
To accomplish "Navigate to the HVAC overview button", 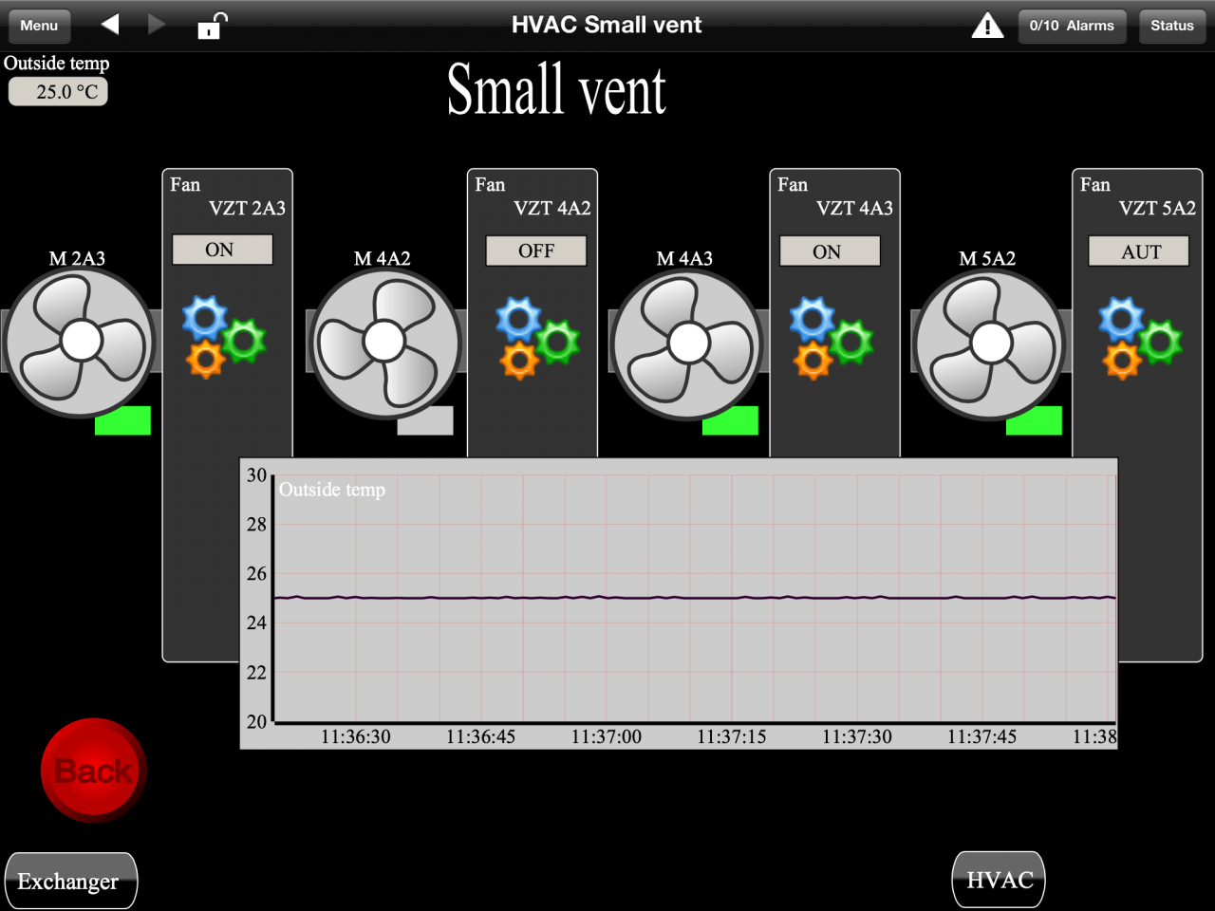I will pos(999,880).
